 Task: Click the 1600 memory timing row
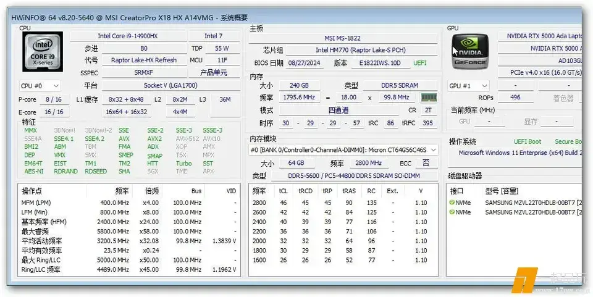click(x=343, y=260)
